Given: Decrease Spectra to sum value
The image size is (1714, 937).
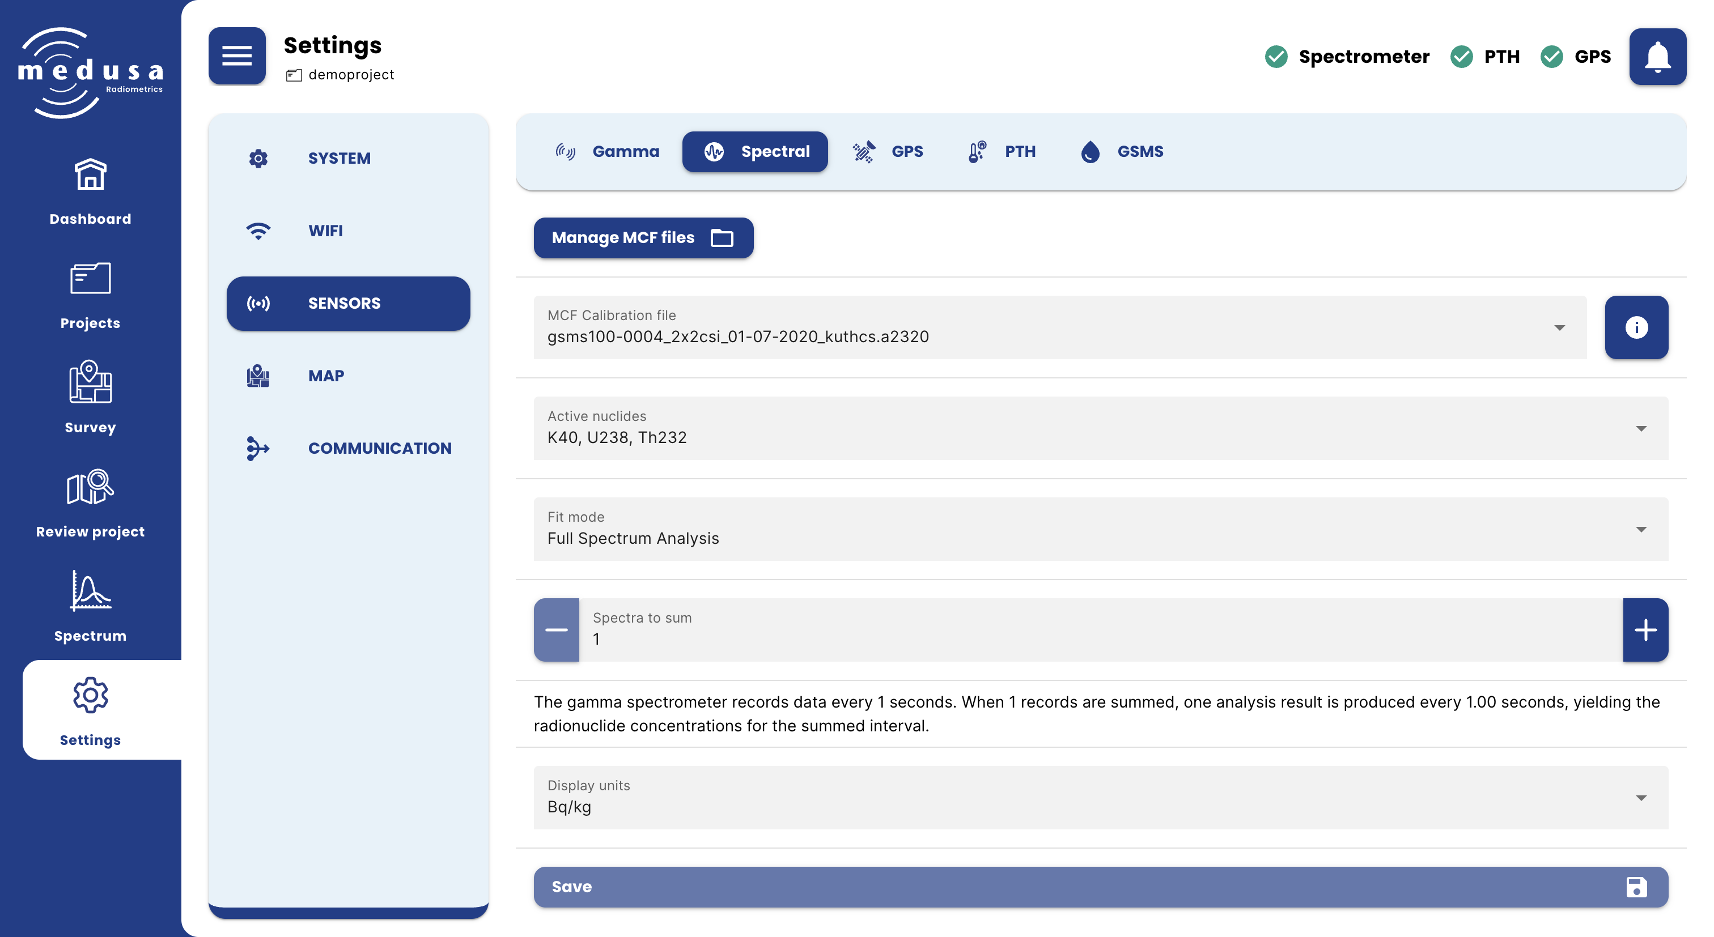Looking at the screenshot, I should [556, 630].
